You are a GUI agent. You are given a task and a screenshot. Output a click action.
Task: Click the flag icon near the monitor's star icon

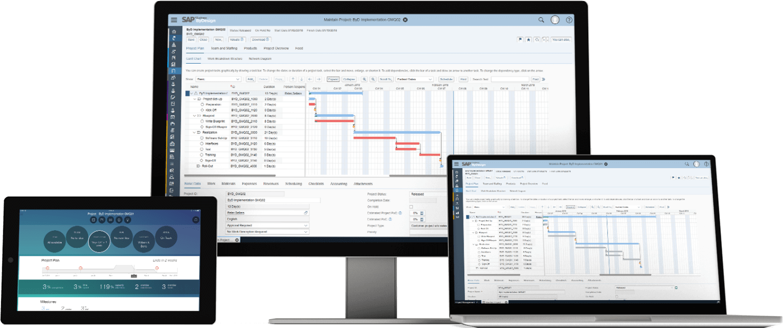click(520, 39)
